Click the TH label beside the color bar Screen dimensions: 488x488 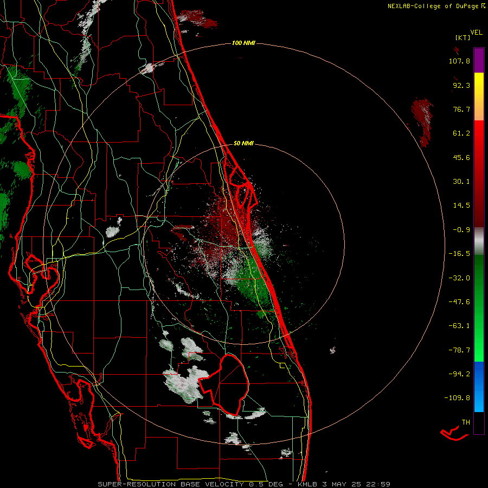466,422
